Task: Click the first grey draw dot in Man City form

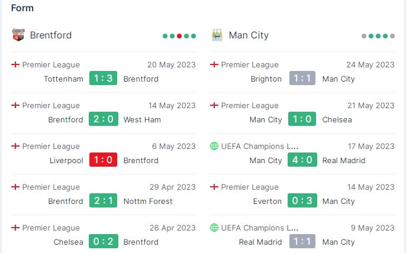Action: coord(364,36)
